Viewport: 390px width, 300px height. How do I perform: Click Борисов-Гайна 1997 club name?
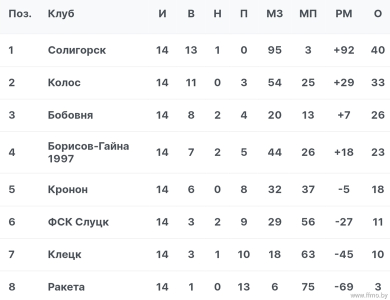click(88, 152)
